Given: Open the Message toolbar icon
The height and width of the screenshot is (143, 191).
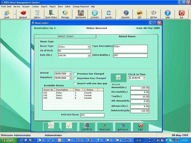Looking at the screenshot, I should tap(65, 14).
